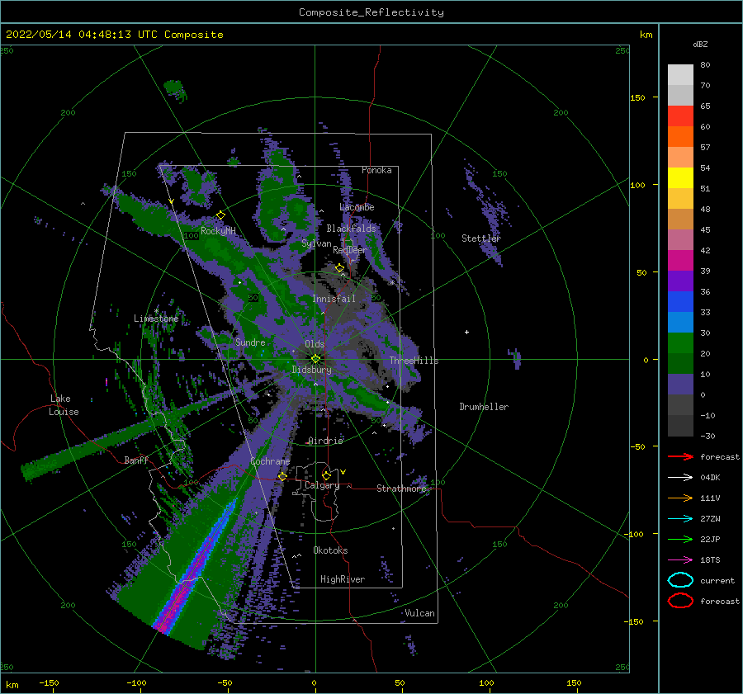Click the Strathmore town label
743x694 pixels.
click(x=401, y=489)
